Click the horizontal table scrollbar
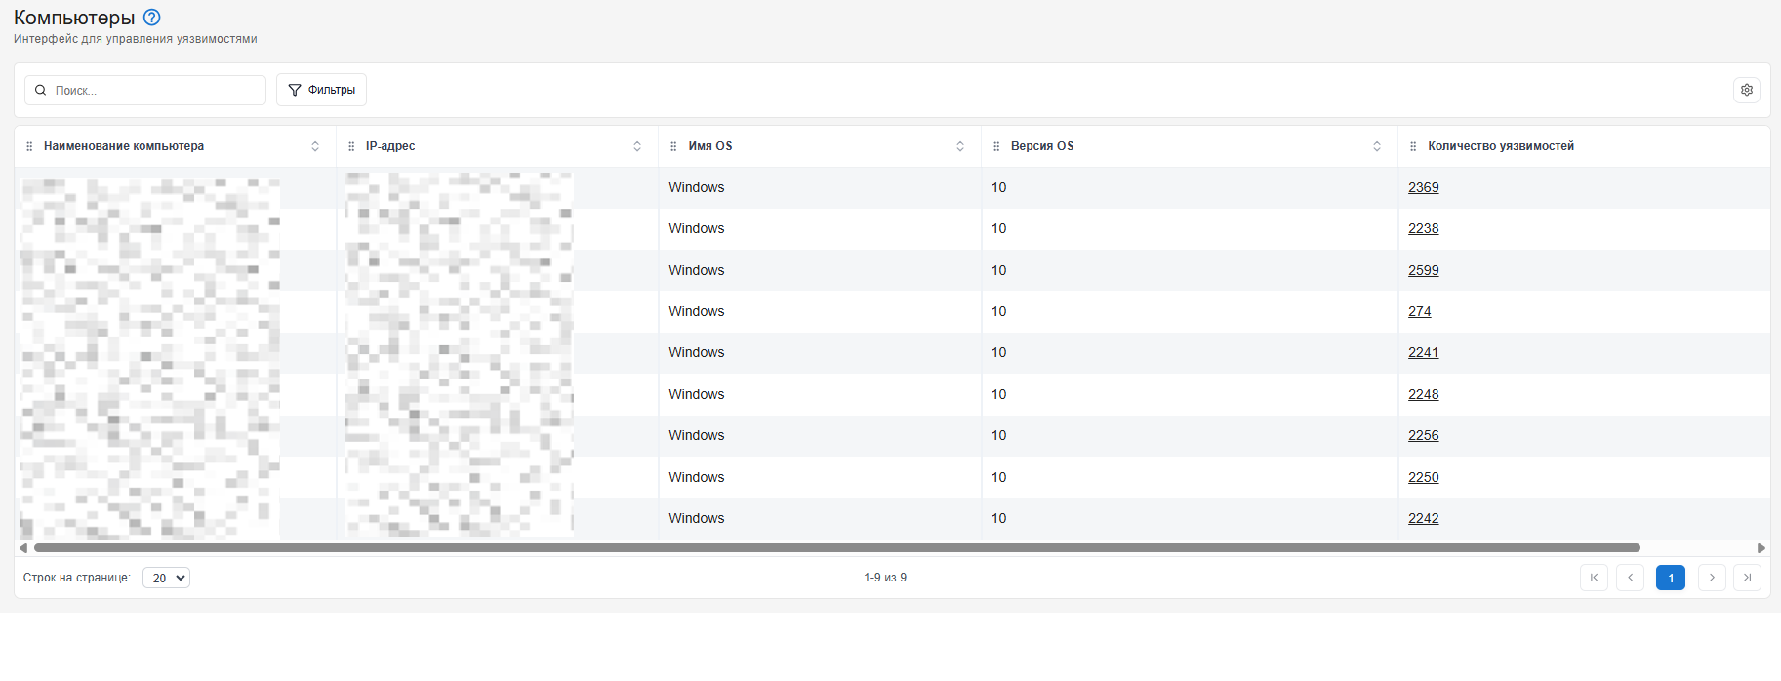1781x681 pixels. point(836,548)
